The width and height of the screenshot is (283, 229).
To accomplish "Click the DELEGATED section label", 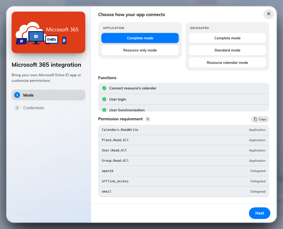I will tap(199, 28).
